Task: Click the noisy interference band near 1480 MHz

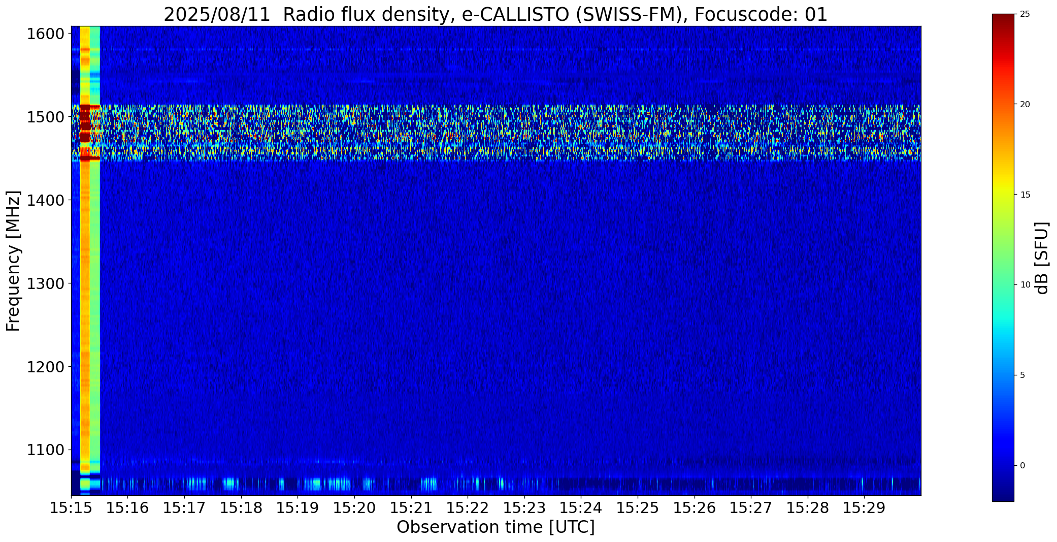Action: (496, 133)
